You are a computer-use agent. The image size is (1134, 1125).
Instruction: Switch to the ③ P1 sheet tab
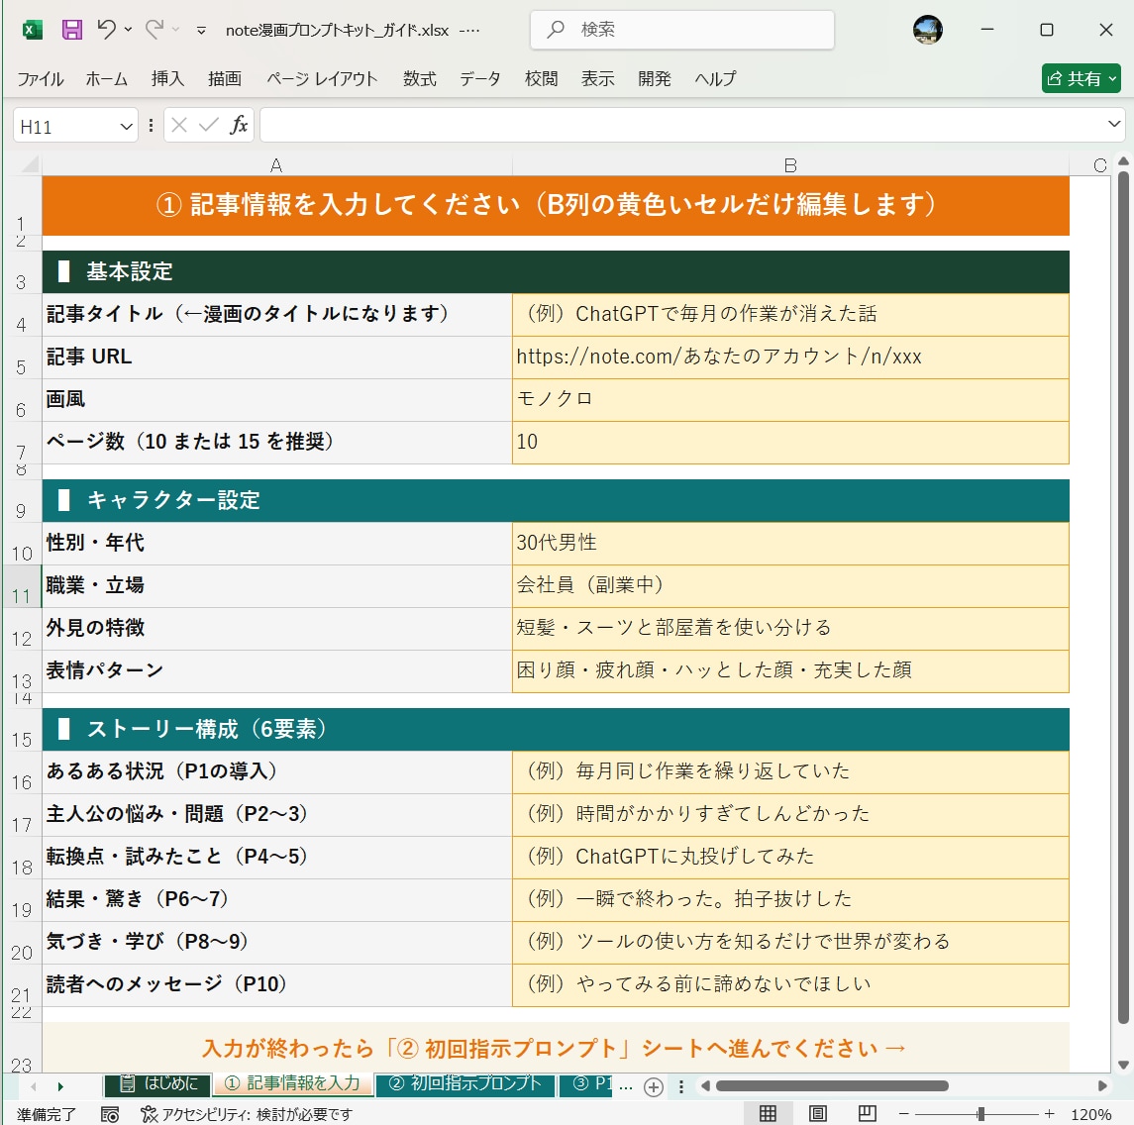click(587, 1083)
